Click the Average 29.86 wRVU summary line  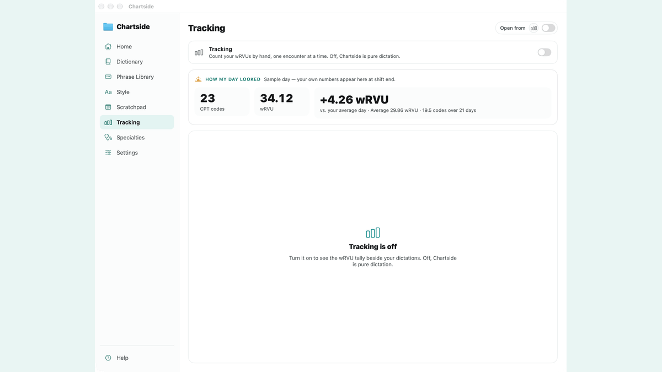pos(398,110)
